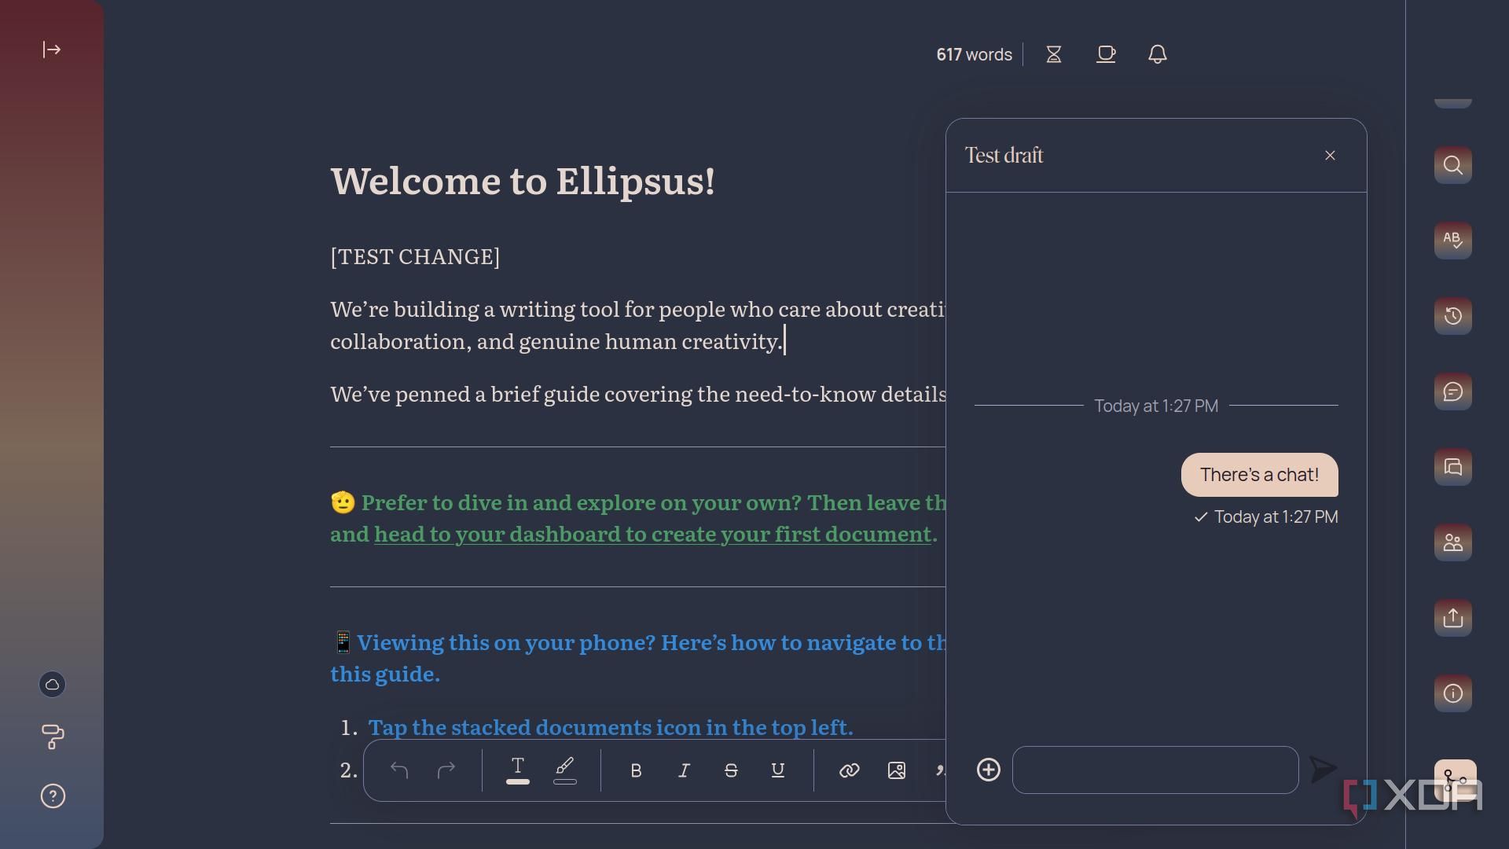Click the Welcome to Ellipsus! heading
Screen dimensions: 1509x849
tap(523, 182)
